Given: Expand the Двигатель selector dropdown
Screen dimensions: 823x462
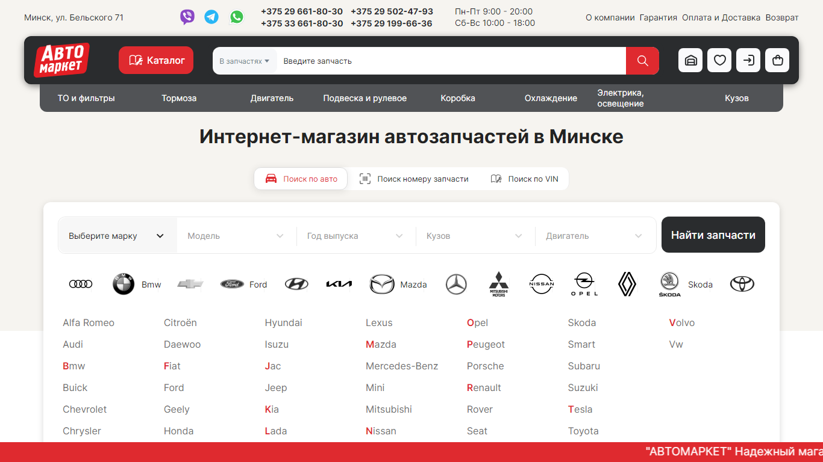Looking at the screenshot, I should click(595, 236).
